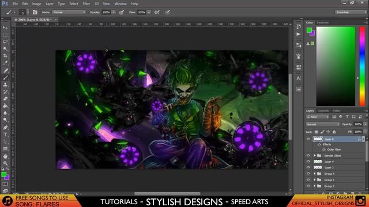This screenshot has height=207, width=369.
Task: Select the History Brush tool
Action: (x=5, y=92)
